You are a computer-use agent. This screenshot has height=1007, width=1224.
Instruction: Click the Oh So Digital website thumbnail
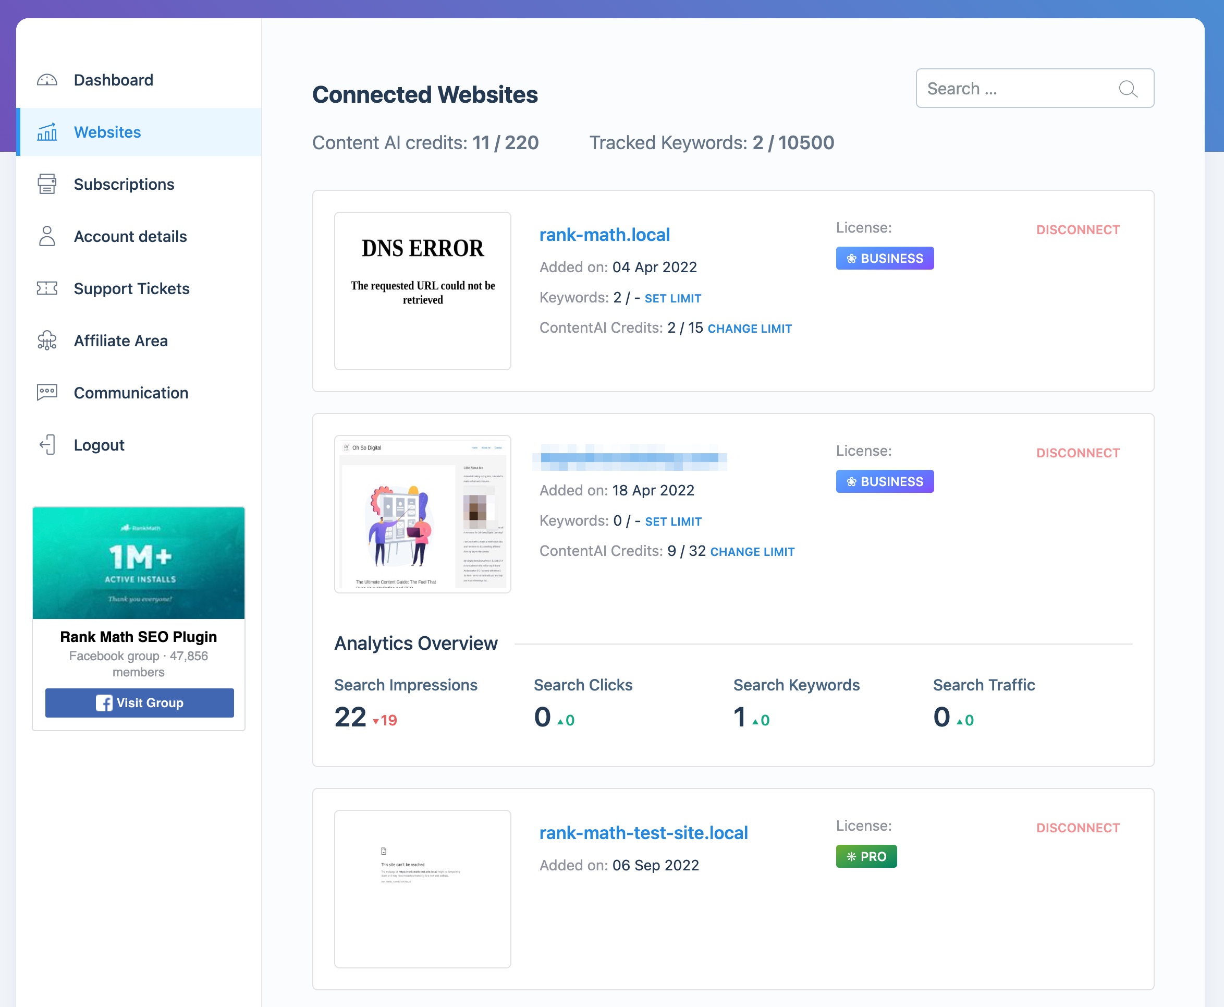point(423,513)
